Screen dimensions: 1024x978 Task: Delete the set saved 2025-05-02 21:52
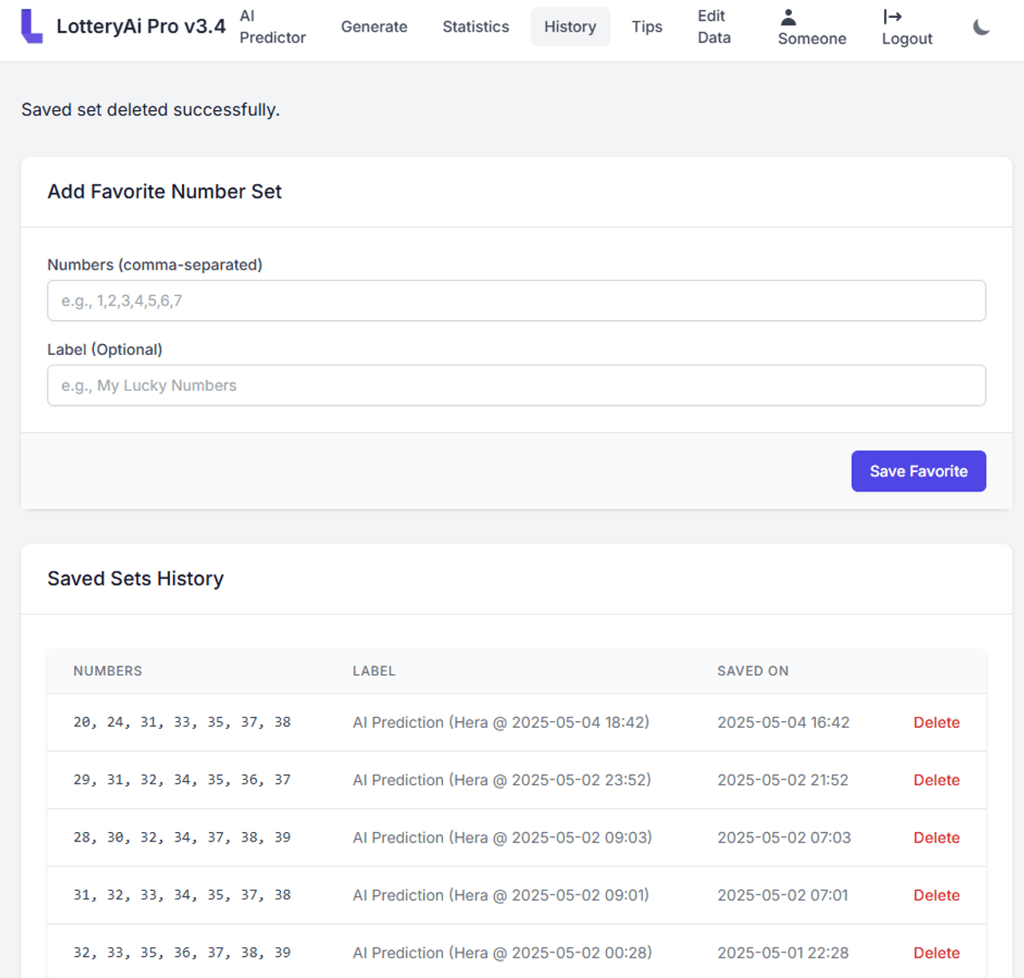pyautogui.click(x=936, y=780)
